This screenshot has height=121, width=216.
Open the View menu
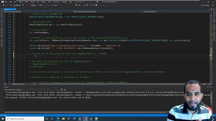coord(15,2)
